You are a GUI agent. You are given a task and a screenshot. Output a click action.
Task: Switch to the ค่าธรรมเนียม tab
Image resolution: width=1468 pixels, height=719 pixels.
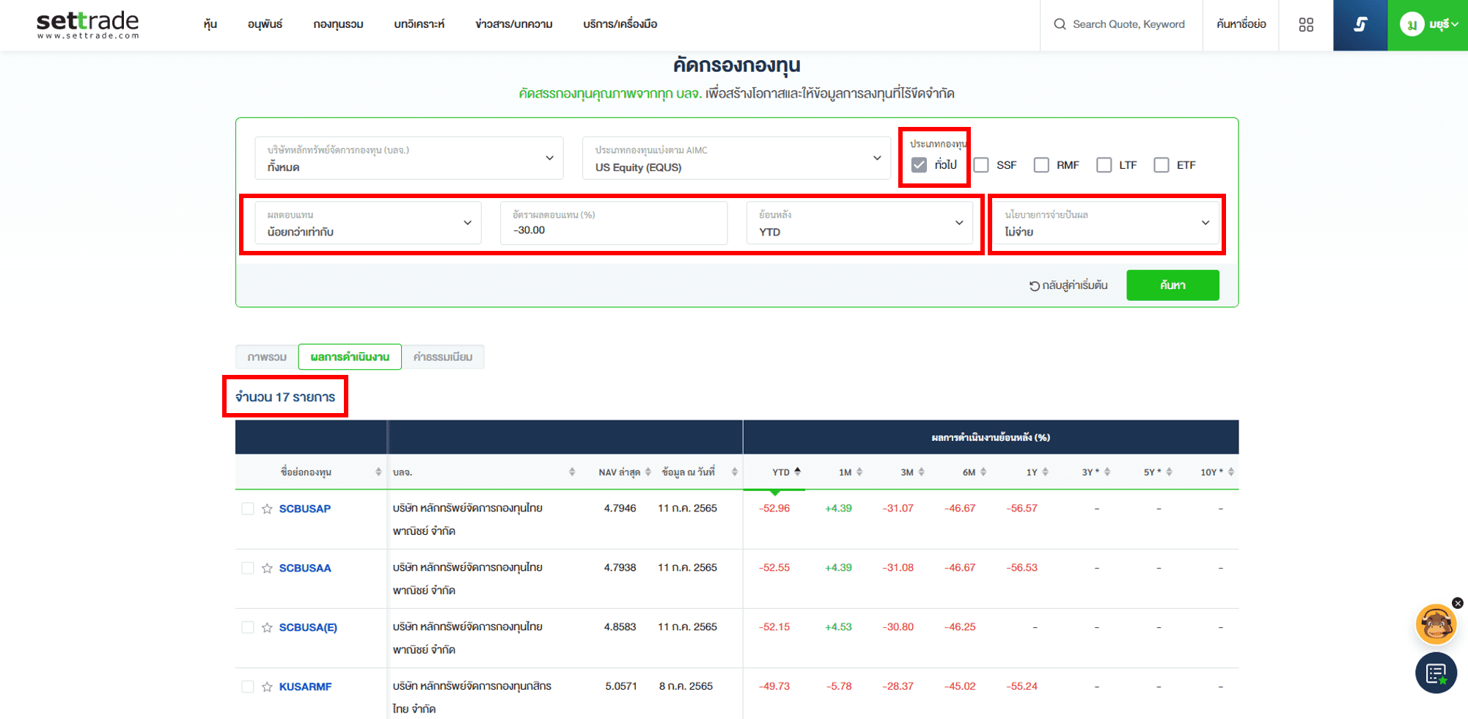pyautogui.click(x=443, y=357)
